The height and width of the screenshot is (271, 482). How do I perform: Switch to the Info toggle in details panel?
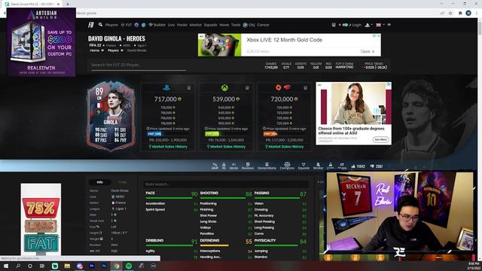[x=100, y=182]
